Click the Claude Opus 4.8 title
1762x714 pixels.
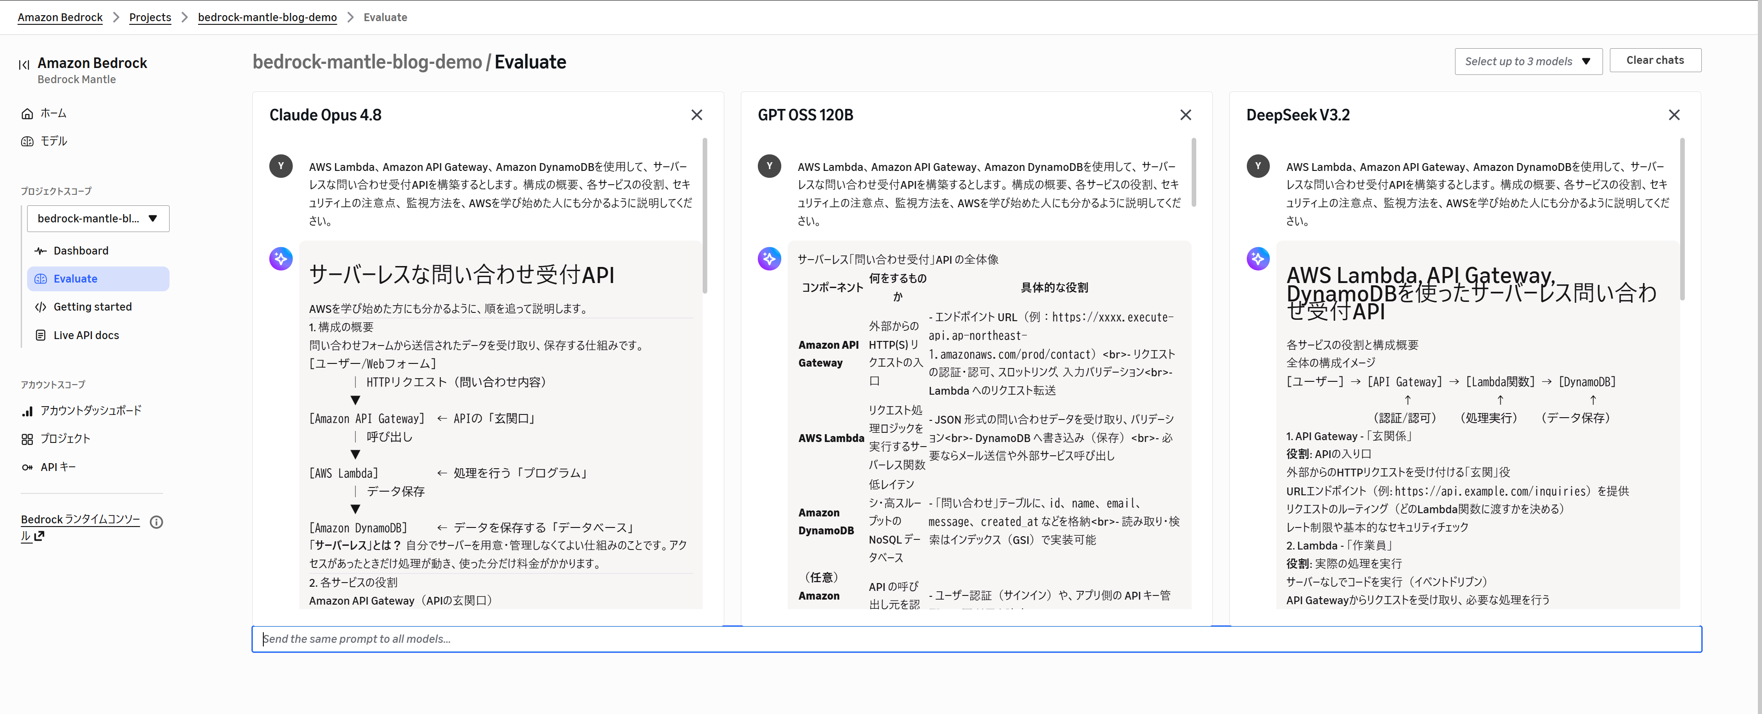(x=325, y=115)
